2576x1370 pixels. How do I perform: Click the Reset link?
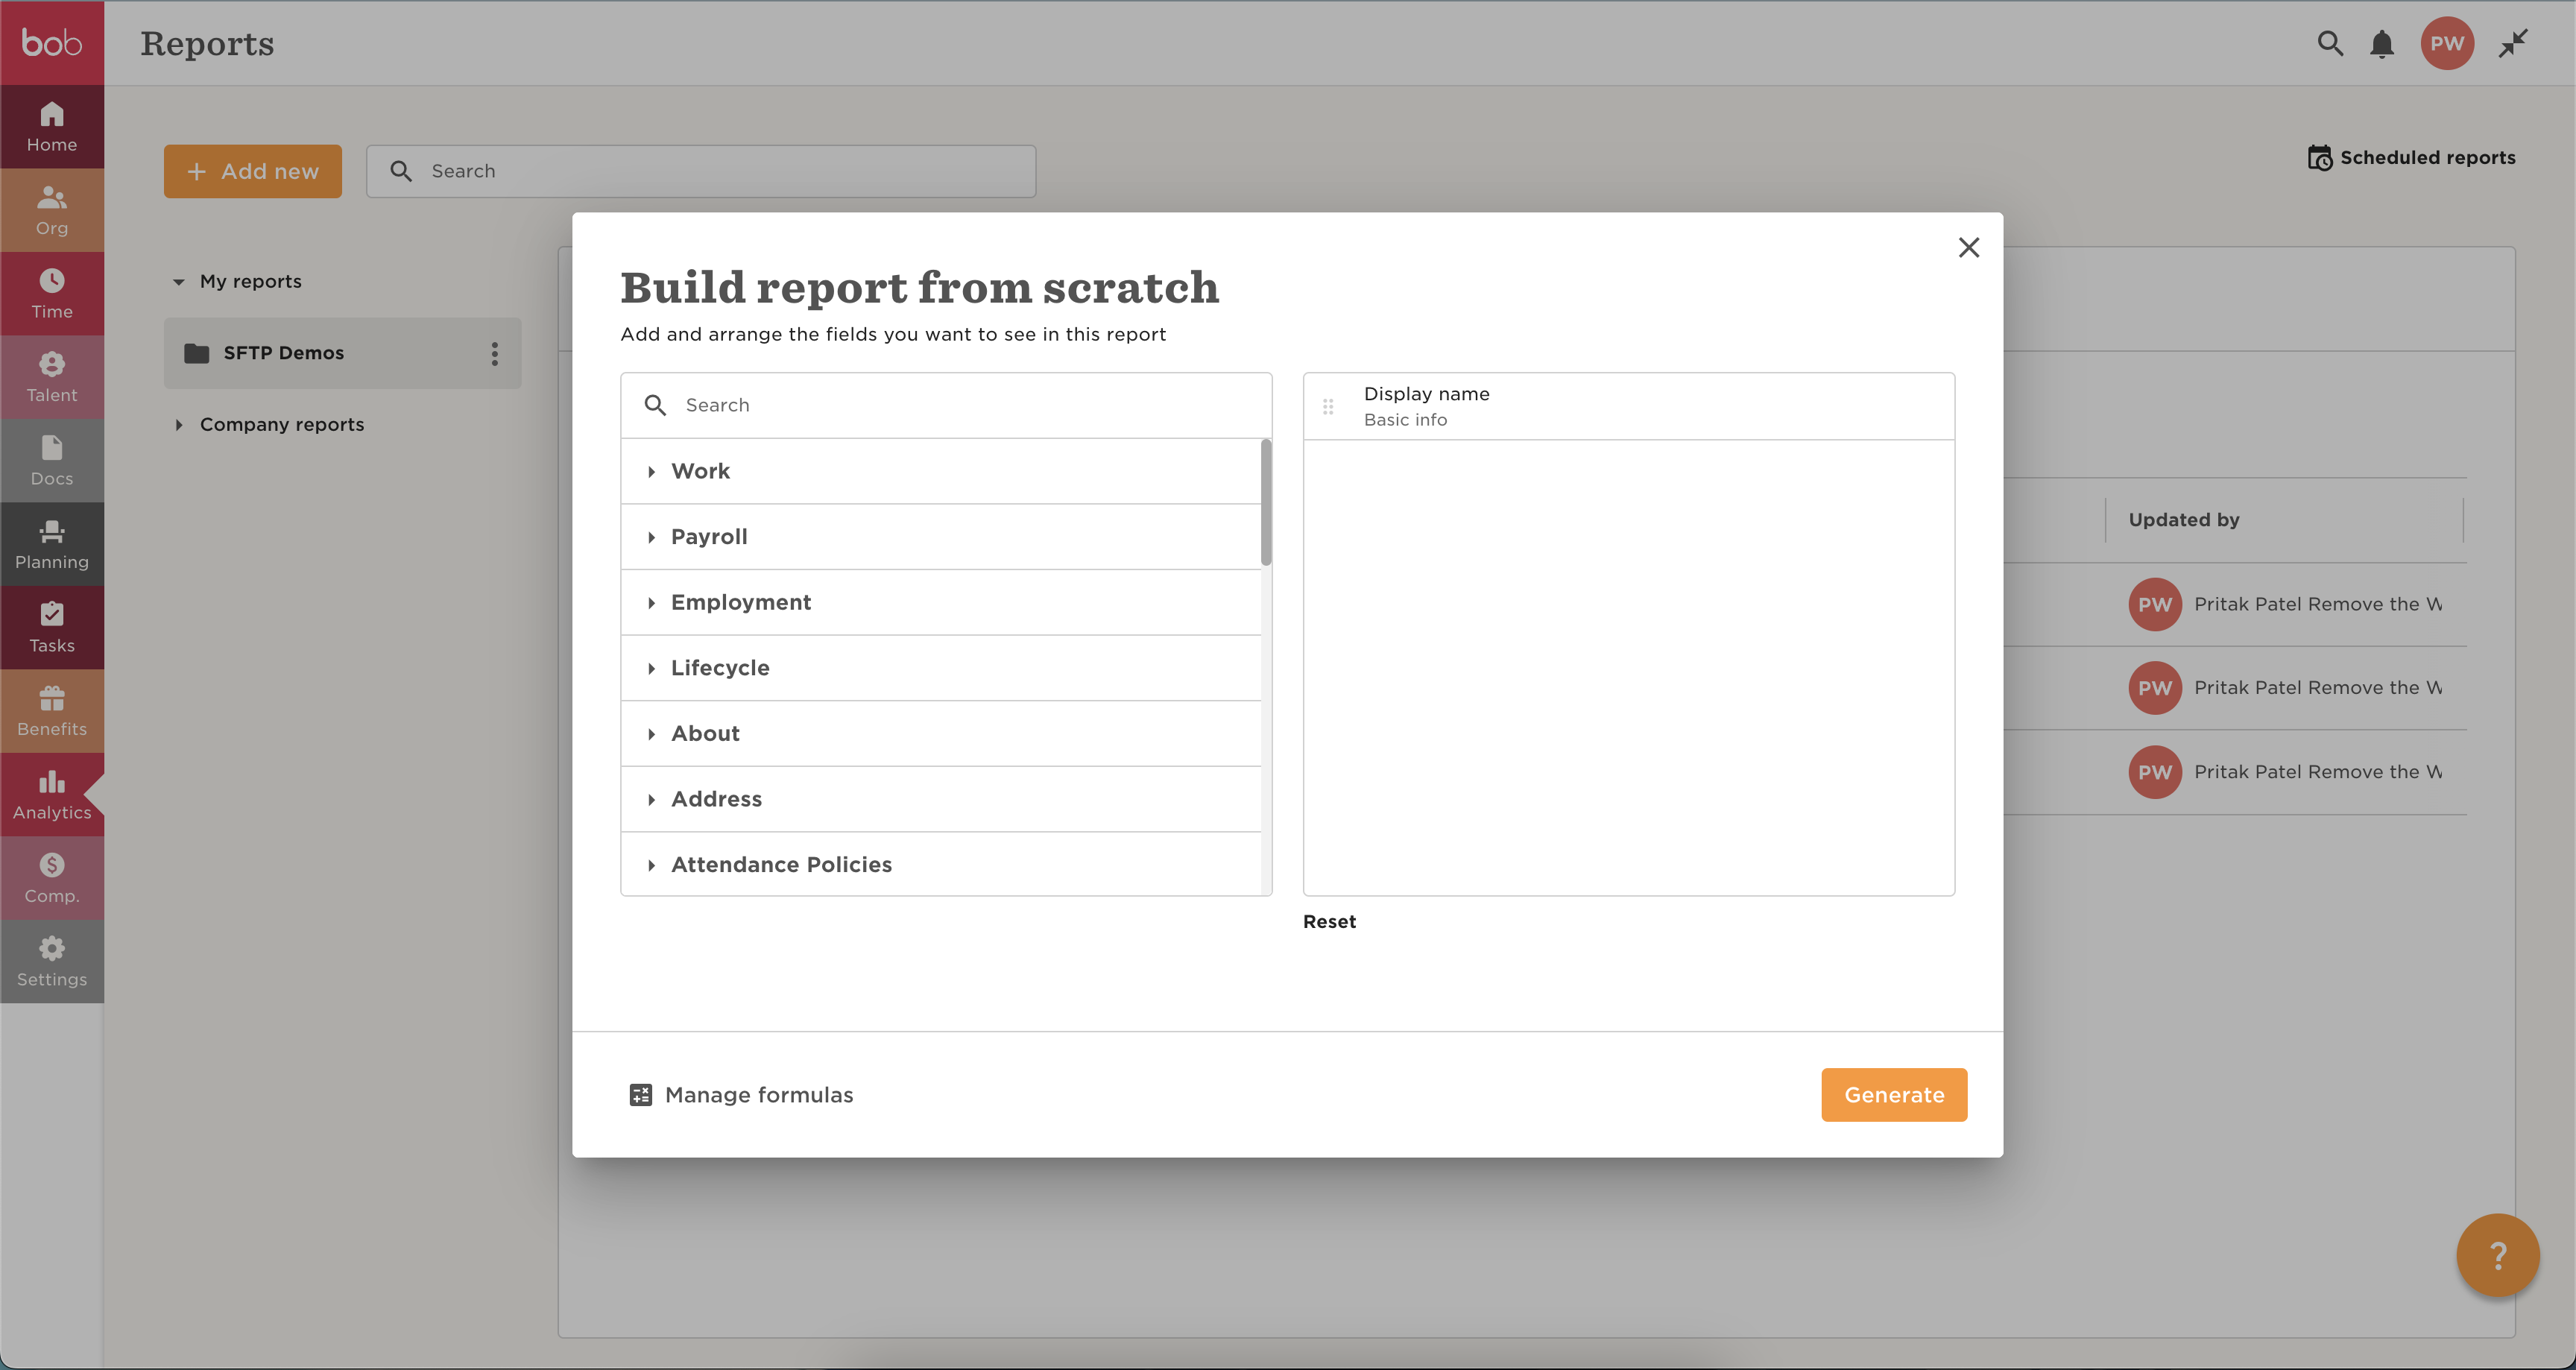[1329, 922]
